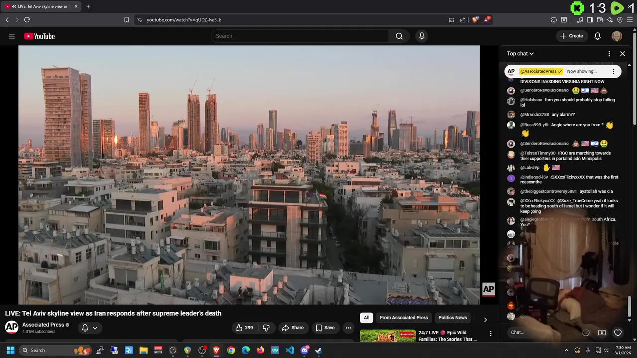Open Steam from the taskbar

318,350
